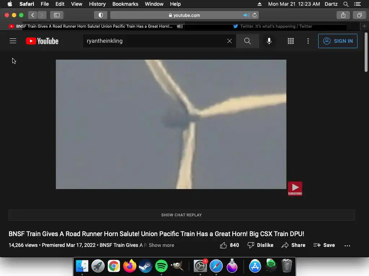369x276 pixels.
Task: Switch to the Twitter tab
Action: click(x=272, y=26)
